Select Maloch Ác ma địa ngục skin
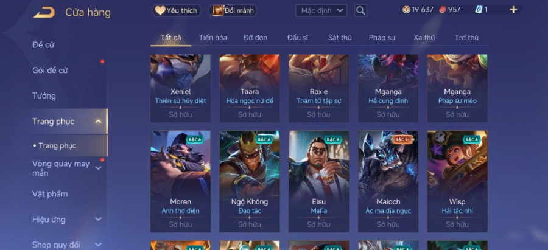The height and width of the screenshot is (250, 548). point(388,181)
